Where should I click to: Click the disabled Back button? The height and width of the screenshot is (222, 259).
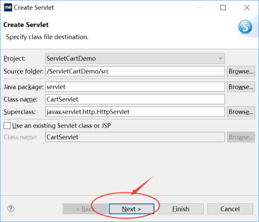(85, 209)
